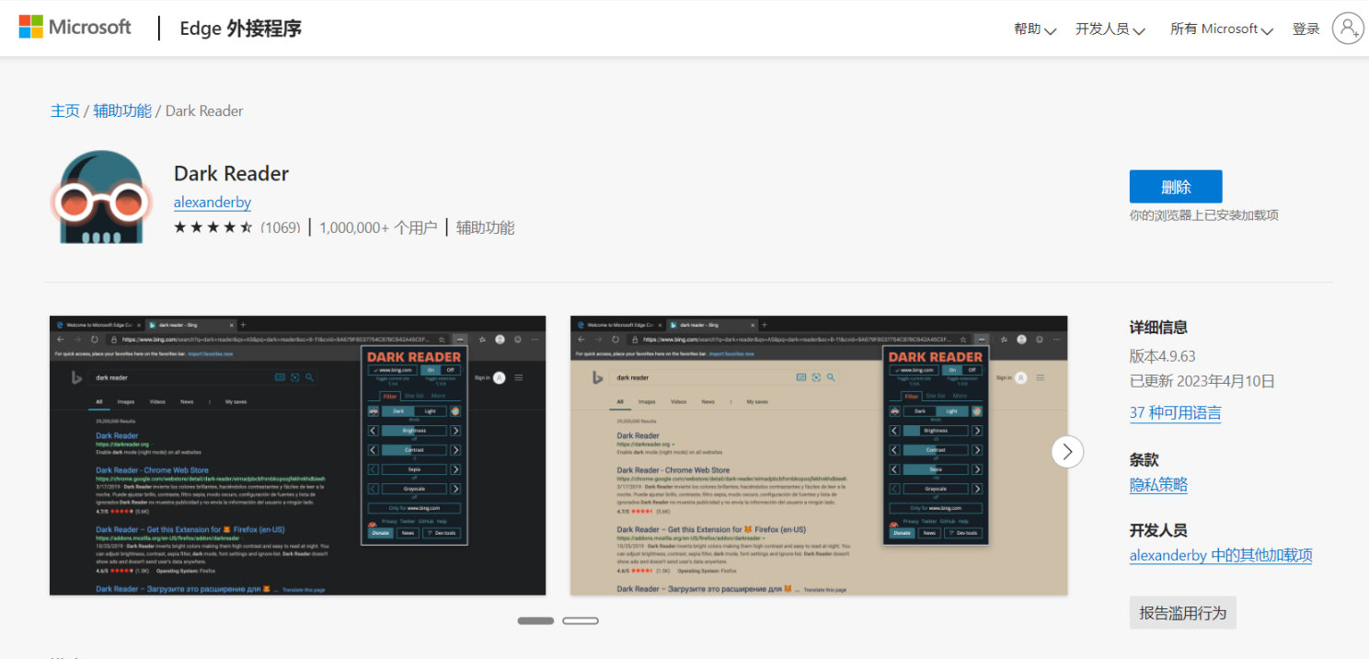Expand the 开发人员 dropdown menu
Image resolution: width=1369 pixels, height=659 pixels.
click(x=1110, y=29)
